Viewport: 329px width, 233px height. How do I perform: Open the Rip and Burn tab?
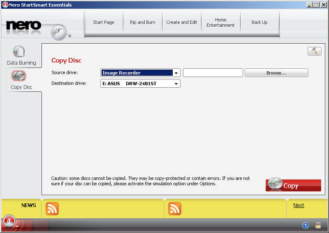143,22
